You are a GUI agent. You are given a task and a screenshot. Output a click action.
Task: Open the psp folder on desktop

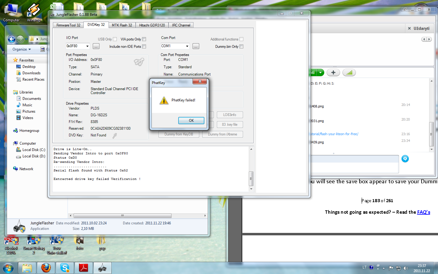102,244
